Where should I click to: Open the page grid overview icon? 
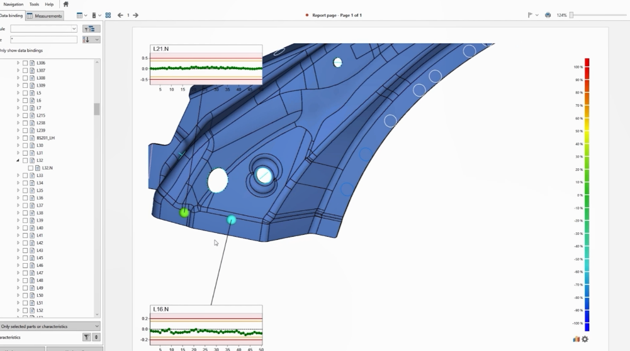click(x=108, y=15)
